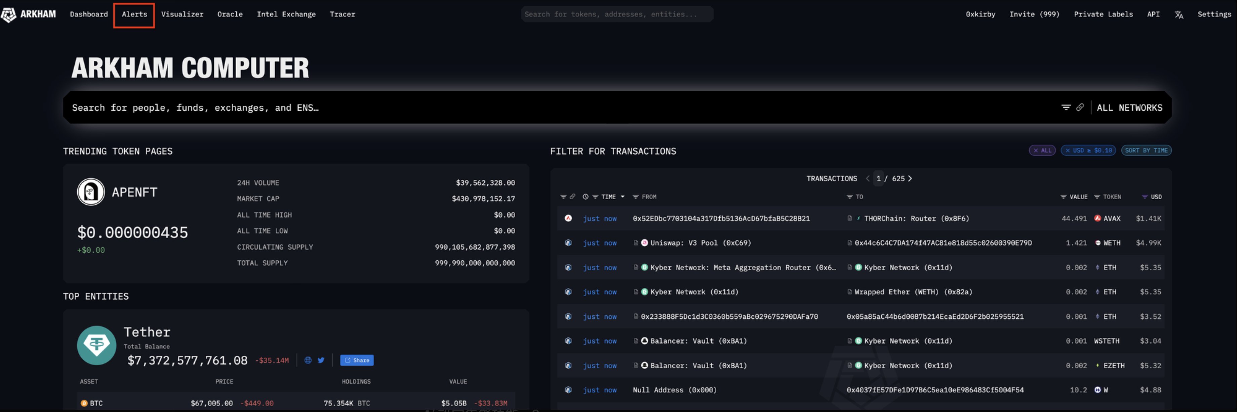This screenshot has height=412, width=1237.
Task: Open Settings in the header
Action: (1214, 14)
